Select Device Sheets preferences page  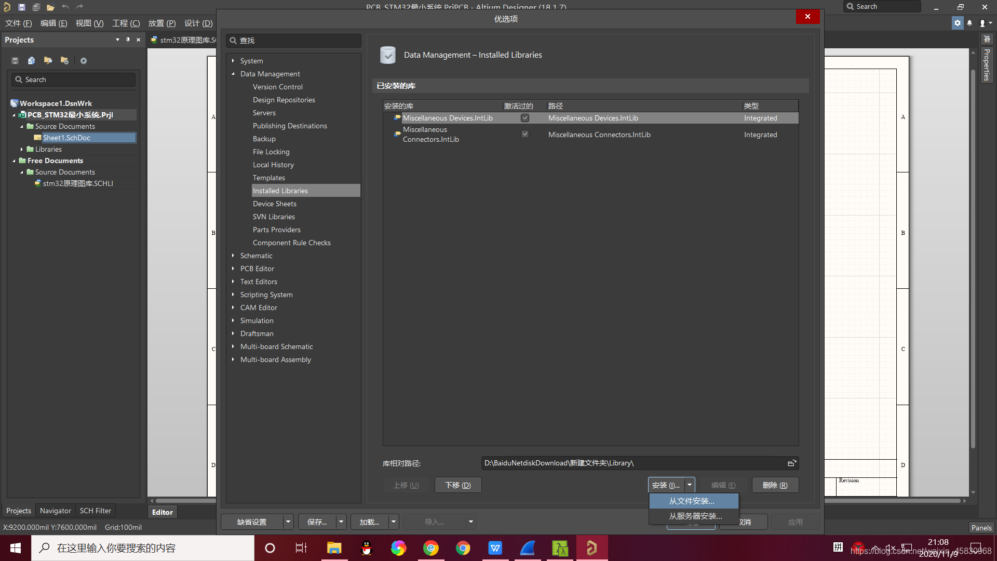274,204
